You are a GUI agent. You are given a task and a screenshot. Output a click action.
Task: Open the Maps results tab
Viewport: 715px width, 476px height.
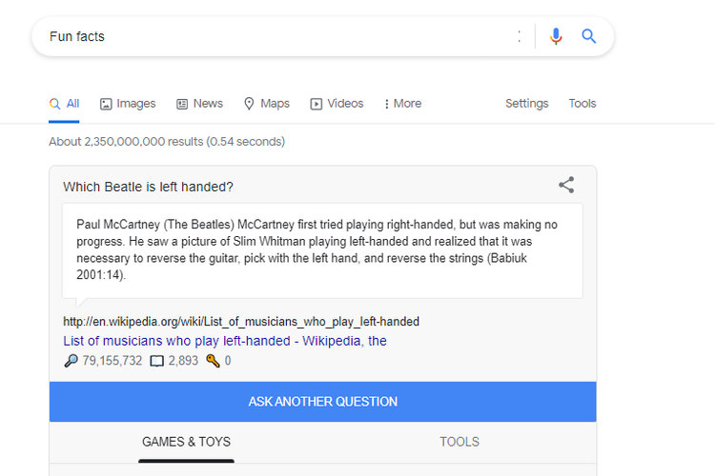(x=266, y=104)
